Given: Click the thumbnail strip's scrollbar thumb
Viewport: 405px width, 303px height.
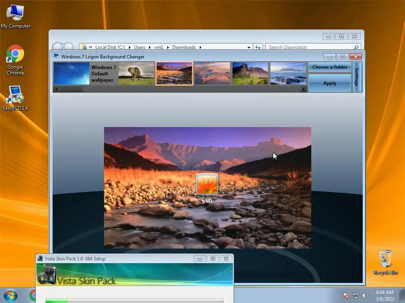Looking at the screenshot, I should tap(71, 90).
